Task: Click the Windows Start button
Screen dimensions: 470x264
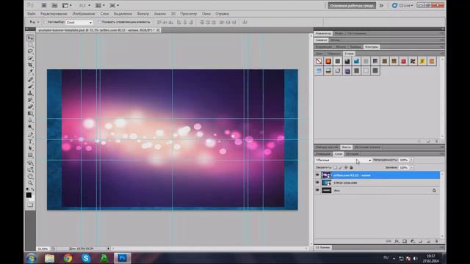Action: [x=31, y=258]
